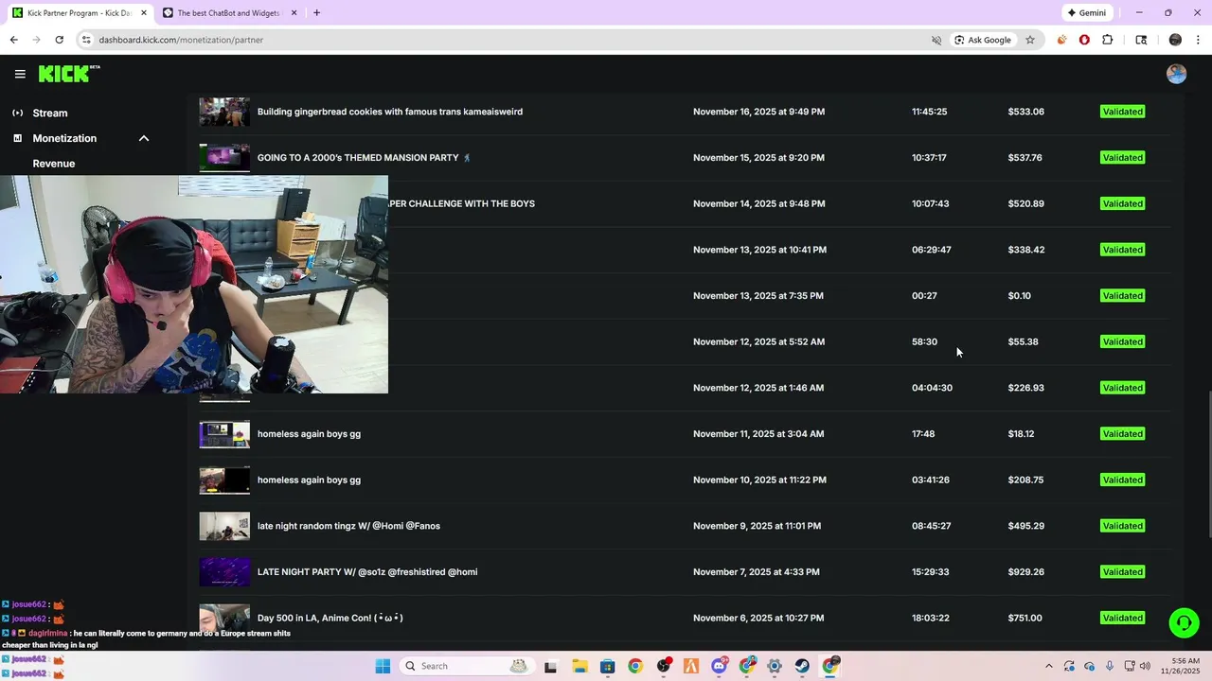Select the $338.42 revenue value
This screenshot has width=1212, height=681.
(x=1026, y=250)
